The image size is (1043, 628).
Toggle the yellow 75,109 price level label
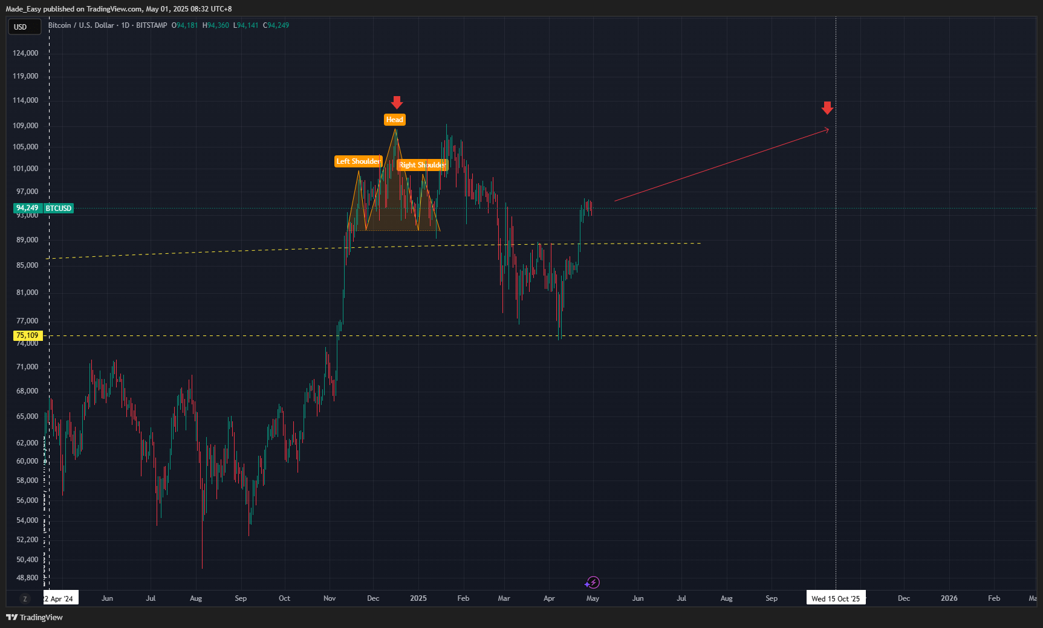27,335
